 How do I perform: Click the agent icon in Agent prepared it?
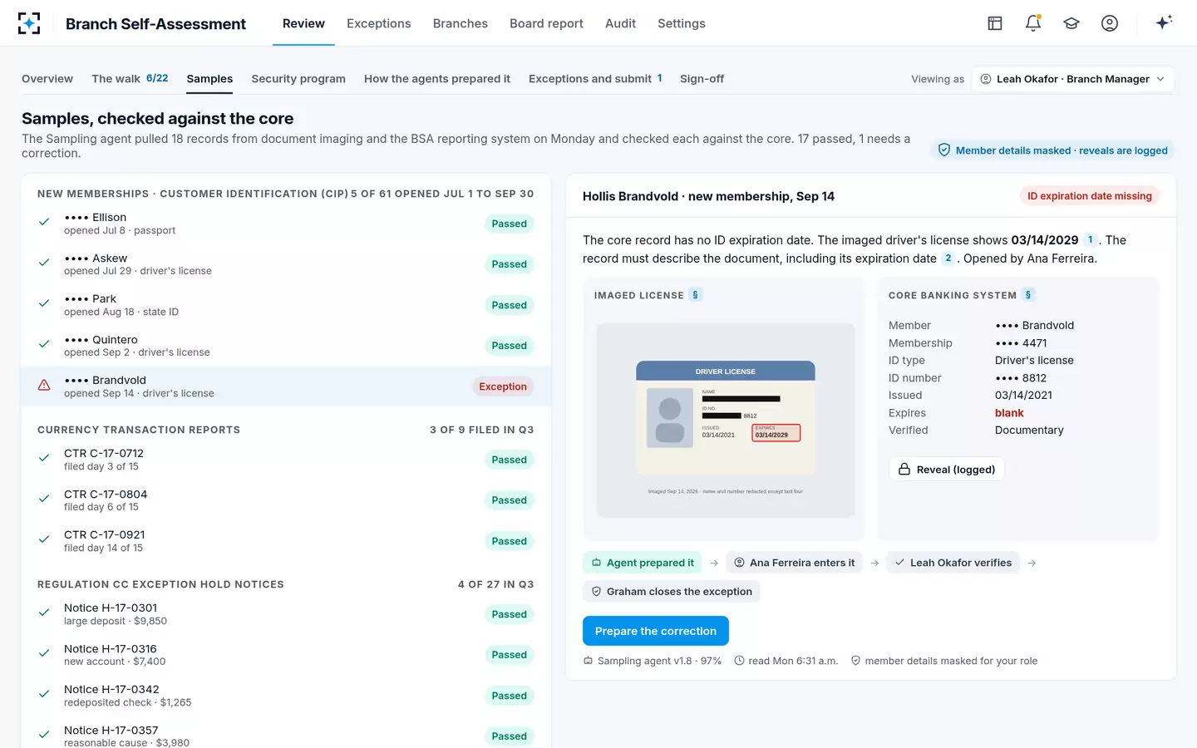click(596, 563)
